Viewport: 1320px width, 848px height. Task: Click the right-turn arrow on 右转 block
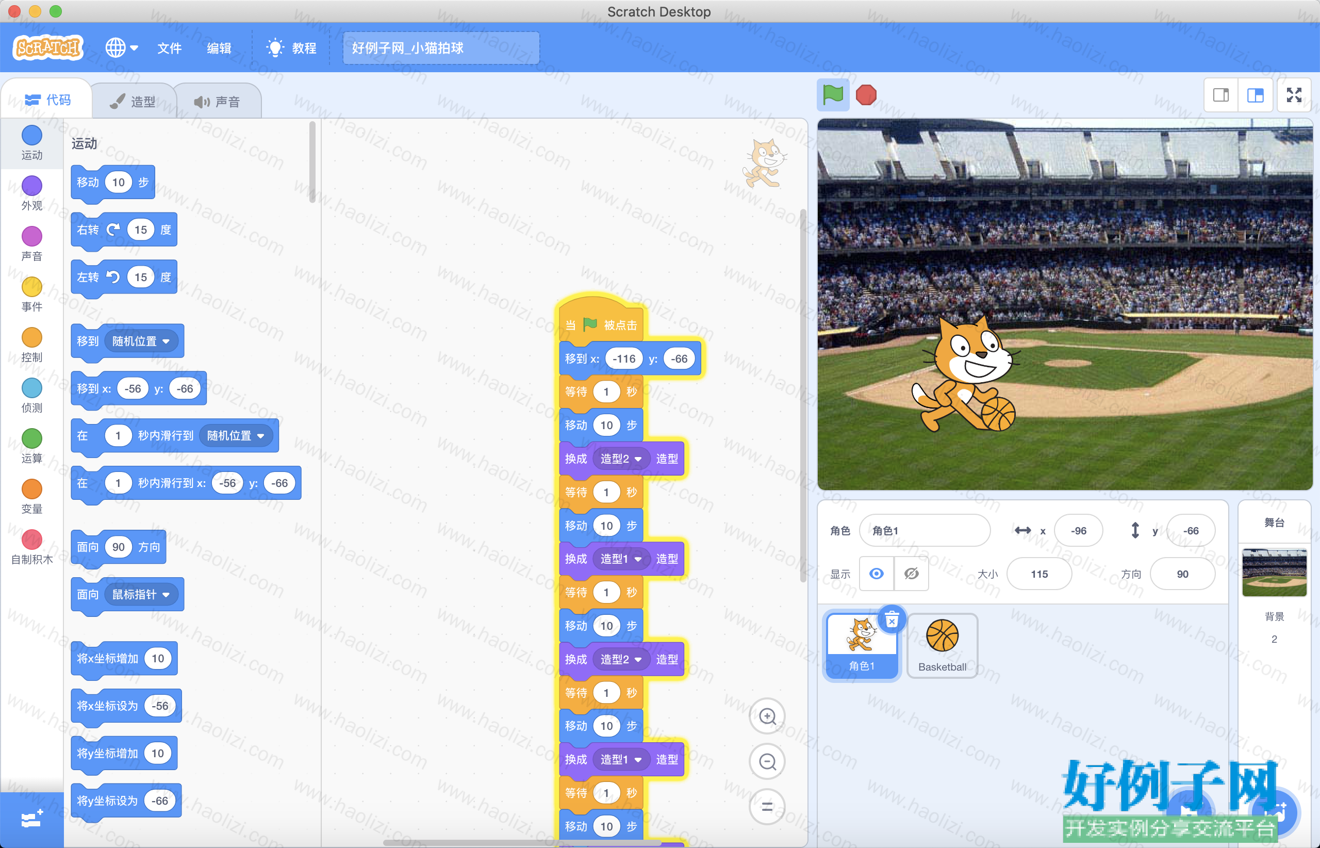(x=113, y=230)
